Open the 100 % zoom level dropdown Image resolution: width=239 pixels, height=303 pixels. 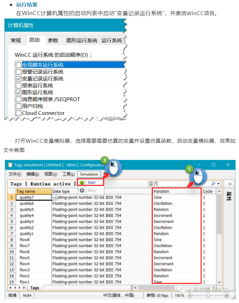tap(179, 295)
